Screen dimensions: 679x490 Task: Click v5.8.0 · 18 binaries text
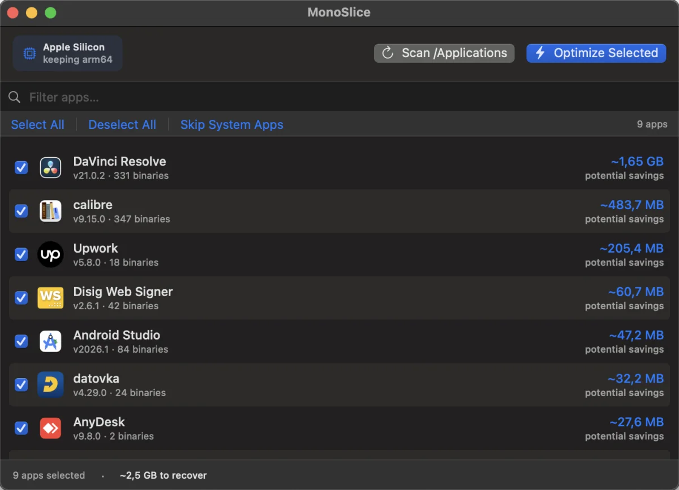pos(116,263)
